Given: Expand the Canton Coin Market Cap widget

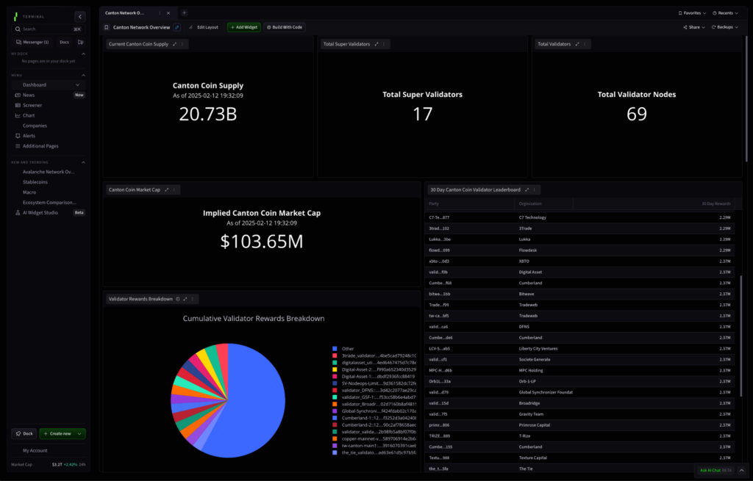Looking at the screenshot, I should tap(167, 190).
